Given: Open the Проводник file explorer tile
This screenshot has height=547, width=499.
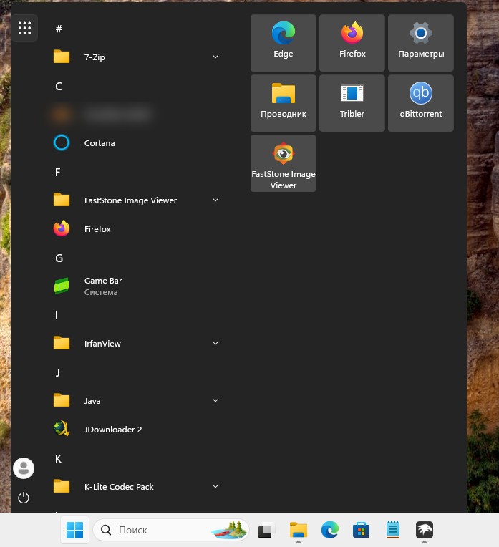Looking at the screenshot, I should [x=284, y=103].
